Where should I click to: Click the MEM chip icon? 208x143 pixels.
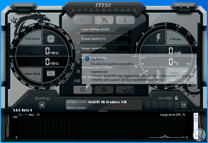pos(51,73)
